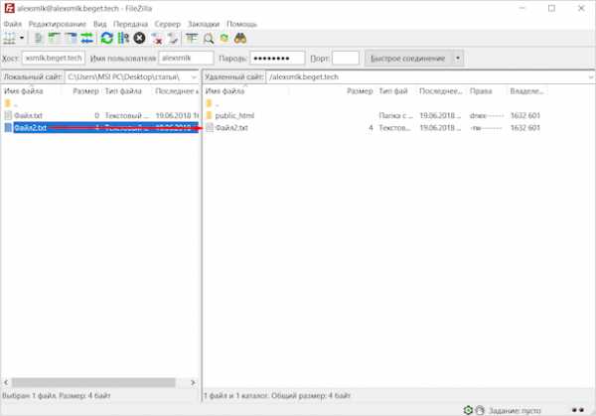
Task: Toggle directory comparison magnifier icon
Action: coord(209,39)
